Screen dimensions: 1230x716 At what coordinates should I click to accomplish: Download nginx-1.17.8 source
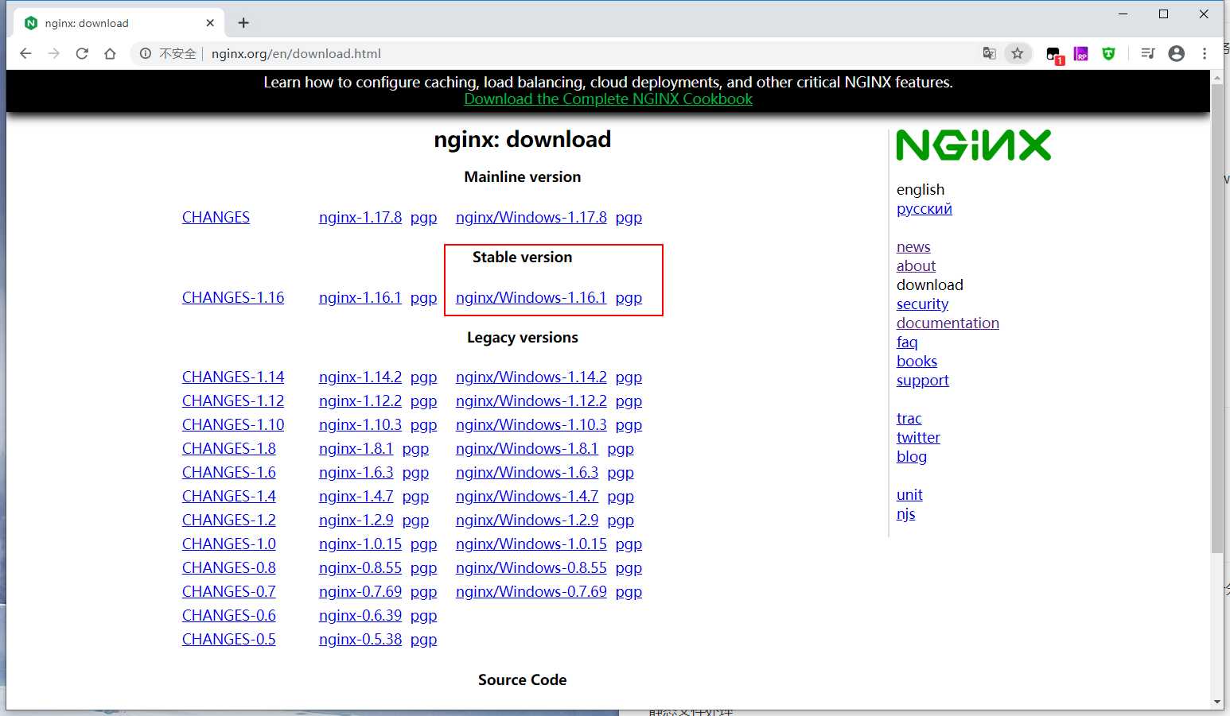pos(360,217)
